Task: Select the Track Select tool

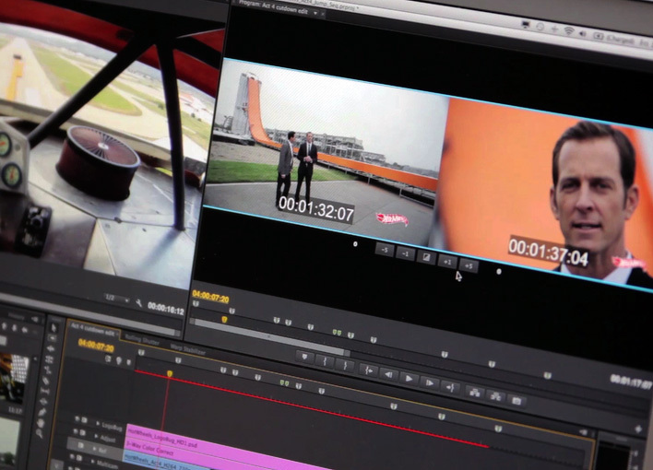Action: click(x=52, y=338)
